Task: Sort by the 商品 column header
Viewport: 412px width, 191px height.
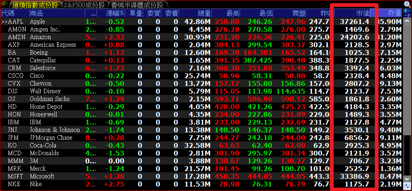Action: pyautogui.click(x=57, y=13)
